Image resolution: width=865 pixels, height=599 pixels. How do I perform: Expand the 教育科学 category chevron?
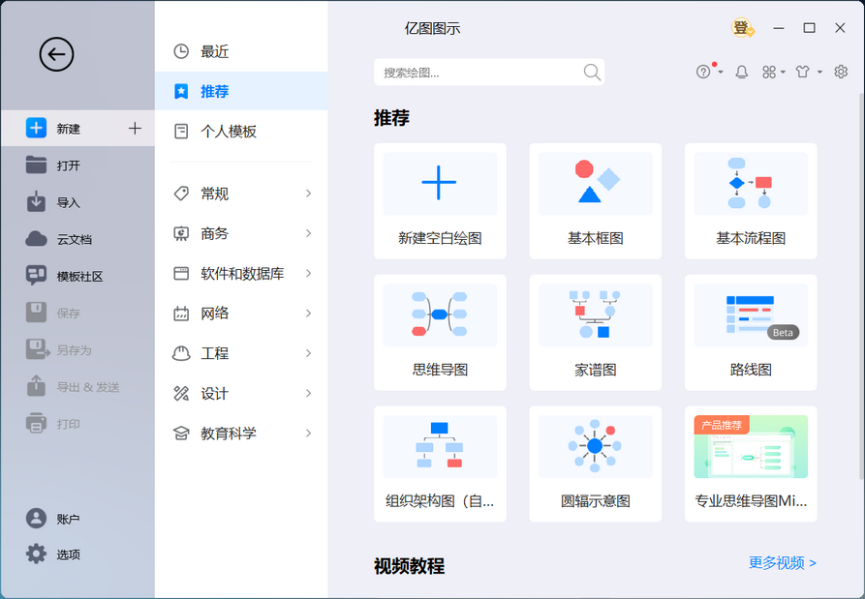pos(308,434)
